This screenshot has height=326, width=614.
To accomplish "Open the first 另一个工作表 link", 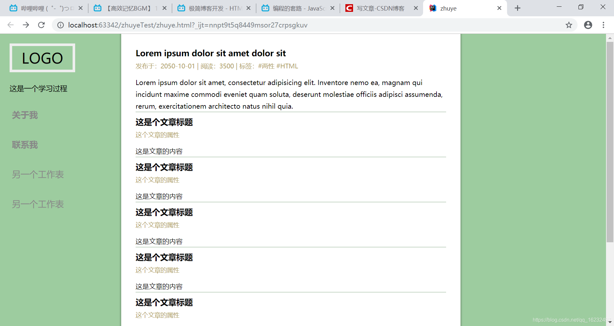I will [x=38, y=175].
